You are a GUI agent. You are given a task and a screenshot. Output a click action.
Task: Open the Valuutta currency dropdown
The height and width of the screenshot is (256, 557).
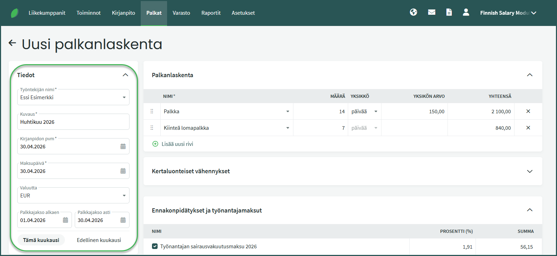coord(124,196)
